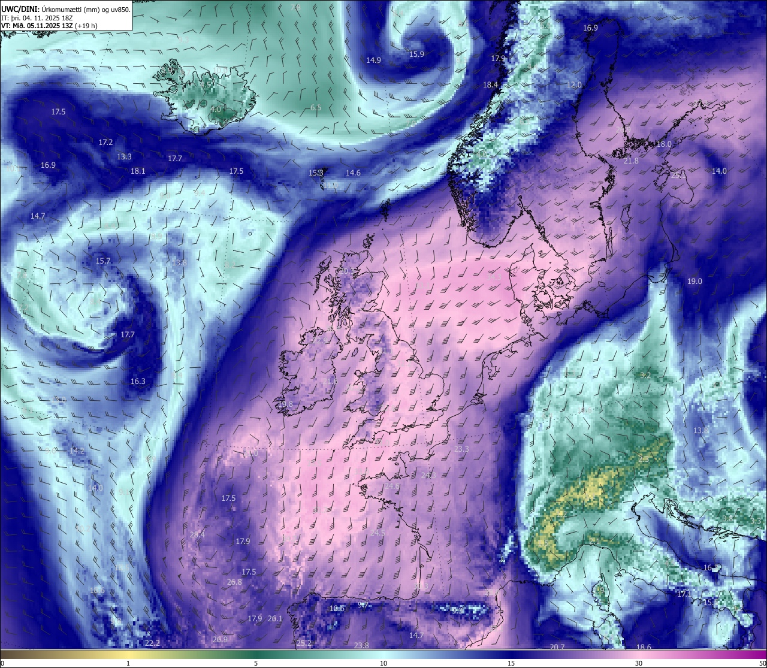Click the 15.9 value in the cyclone swirl
The image size is (767, 668).
coord(416,54)
